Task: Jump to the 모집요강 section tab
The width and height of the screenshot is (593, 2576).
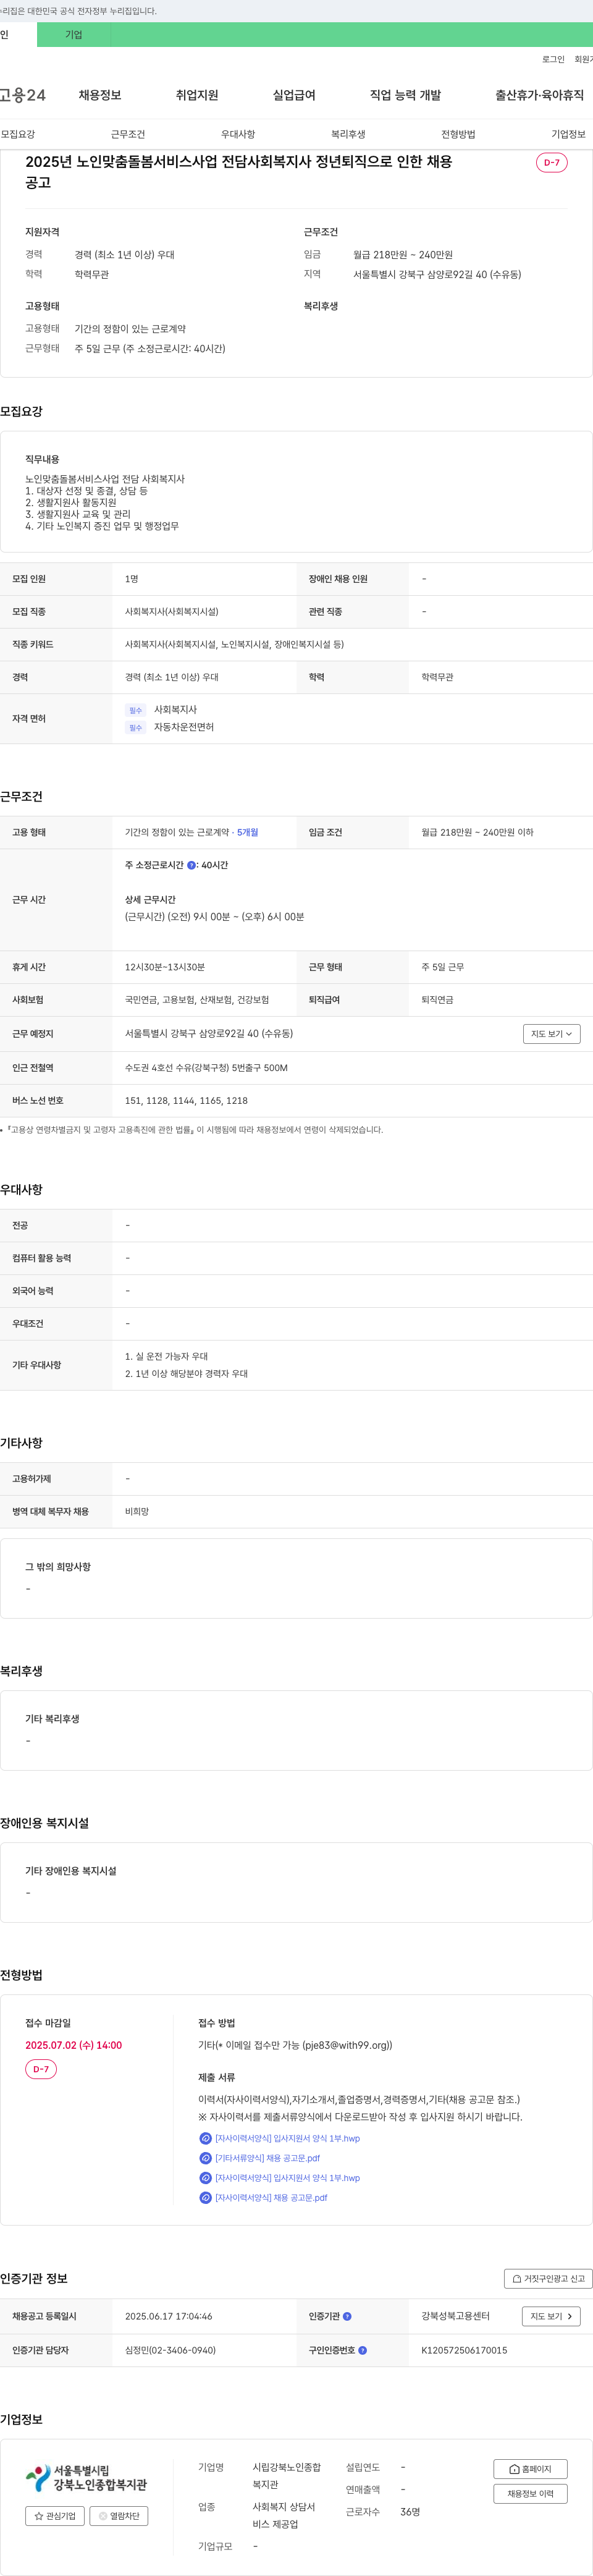Action: (x=18, y=134)
